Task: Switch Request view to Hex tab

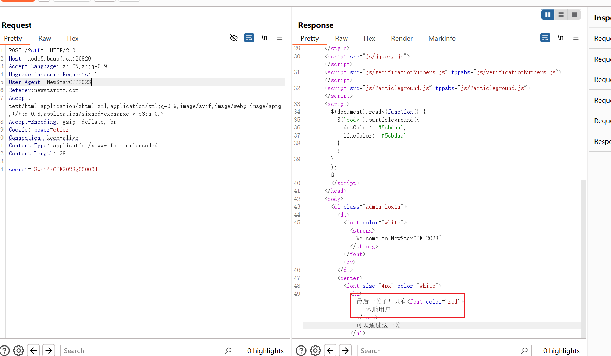Action: coord(73,38)
